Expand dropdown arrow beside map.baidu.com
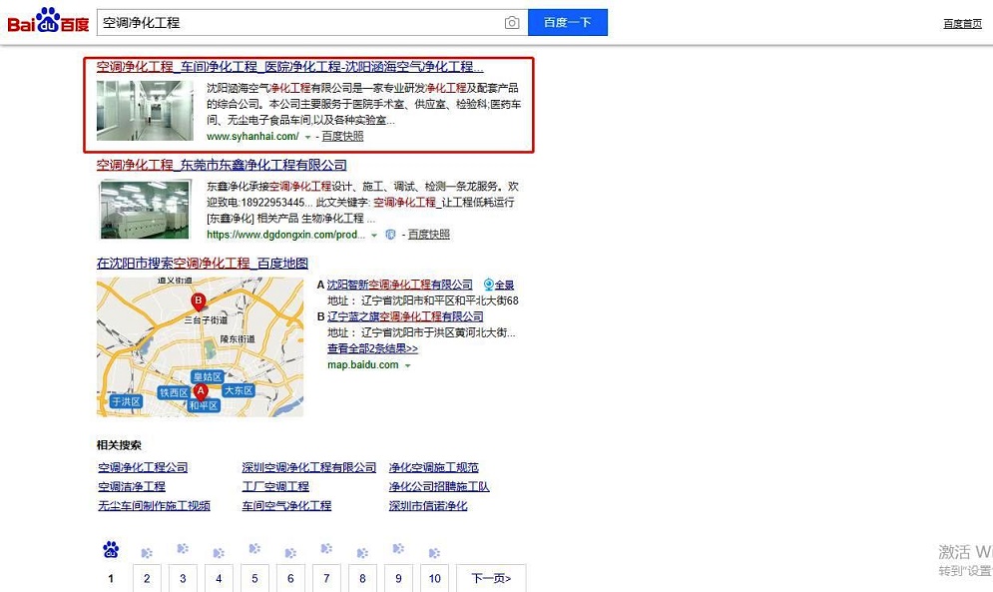Image resolution: width=993 pixels, height=592 pixels. click(408, 365)
